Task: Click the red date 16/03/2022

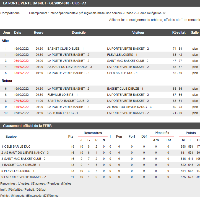Action: (21, 67)
